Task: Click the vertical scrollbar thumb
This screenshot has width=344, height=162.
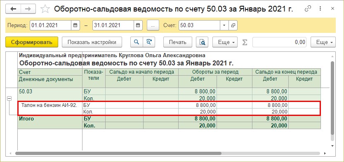Action: tap(332, 97)
